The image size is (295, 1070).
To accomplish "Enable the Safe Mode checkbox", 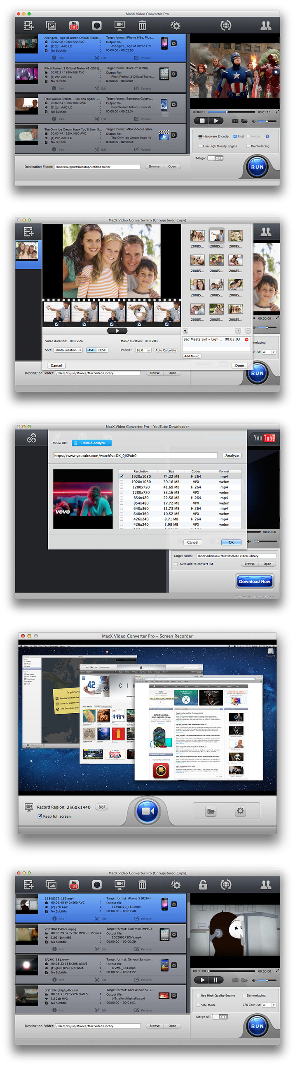I will pos(198,1005).
